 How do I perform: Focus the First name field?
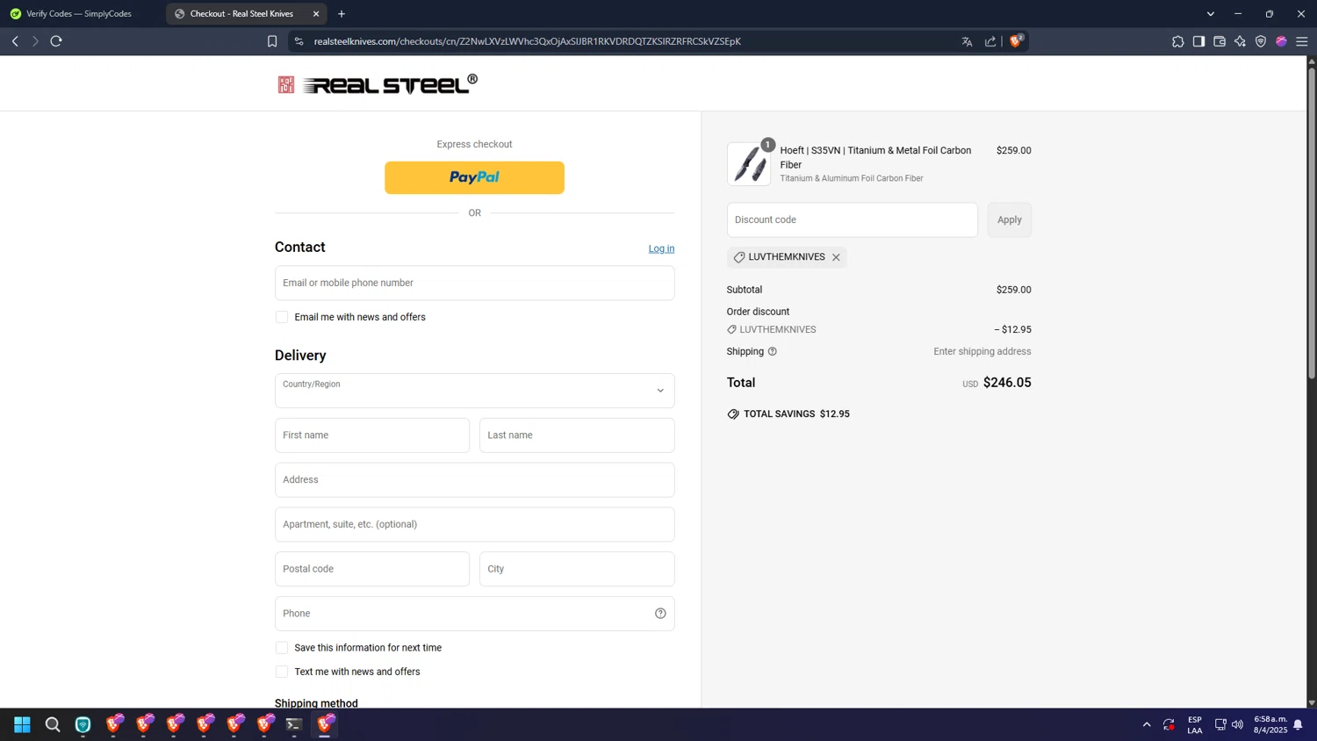click(371, 435)
